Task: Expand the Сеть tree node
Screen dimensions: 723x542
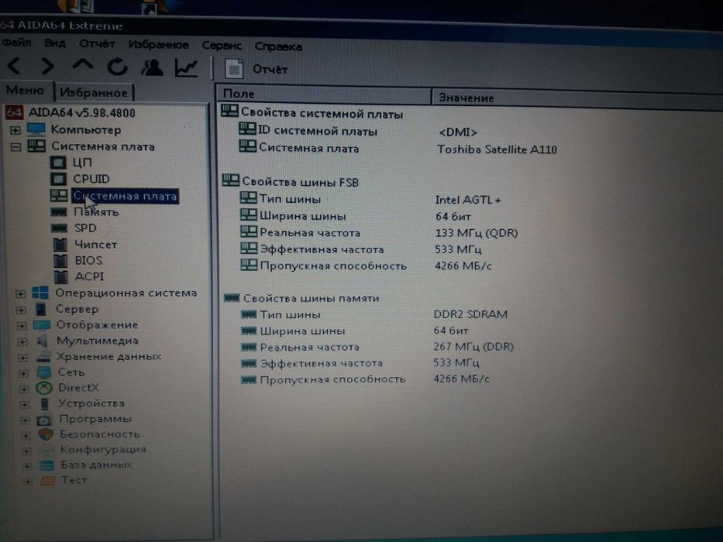Action: click(23, 373)
